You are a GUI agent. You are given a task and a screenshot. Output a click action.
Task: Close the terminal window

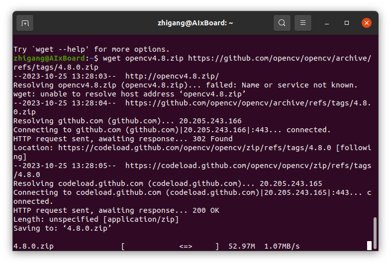click(366, 23)
